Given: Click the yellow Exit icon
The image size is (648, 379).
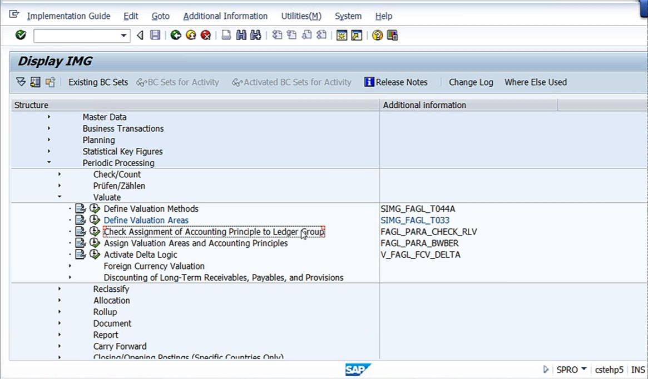Looking at the screenshot, I should [x=191, y=35].
